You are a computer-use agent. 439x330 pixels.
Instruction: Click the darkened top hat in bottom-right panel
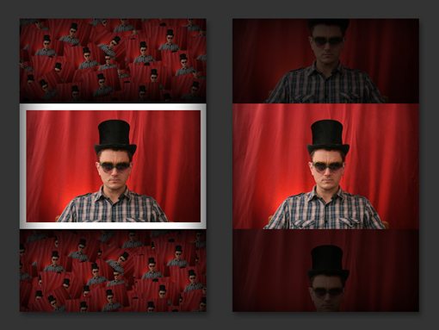point(328,261)
